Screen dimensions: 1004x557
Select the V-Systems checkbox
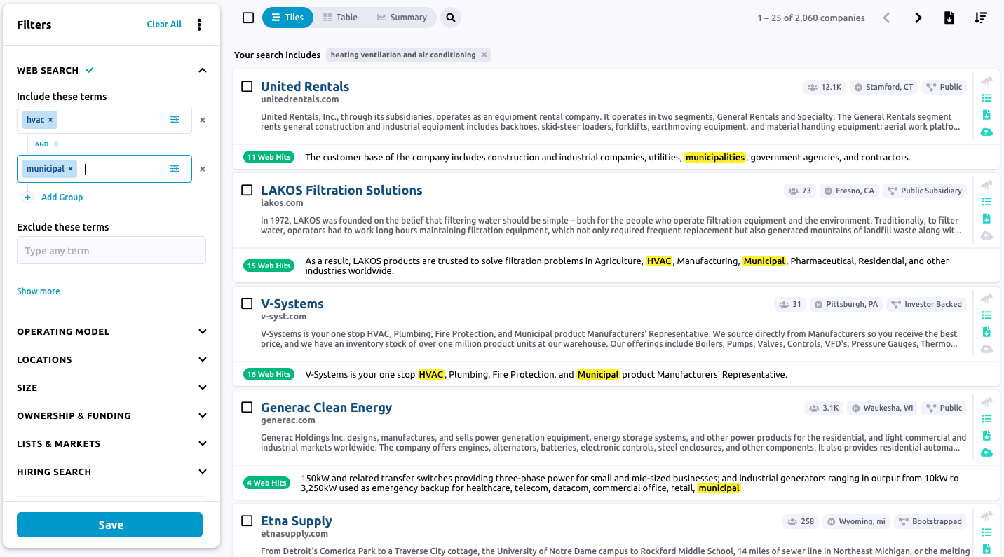pyautogui.click(x=247, y=303)
